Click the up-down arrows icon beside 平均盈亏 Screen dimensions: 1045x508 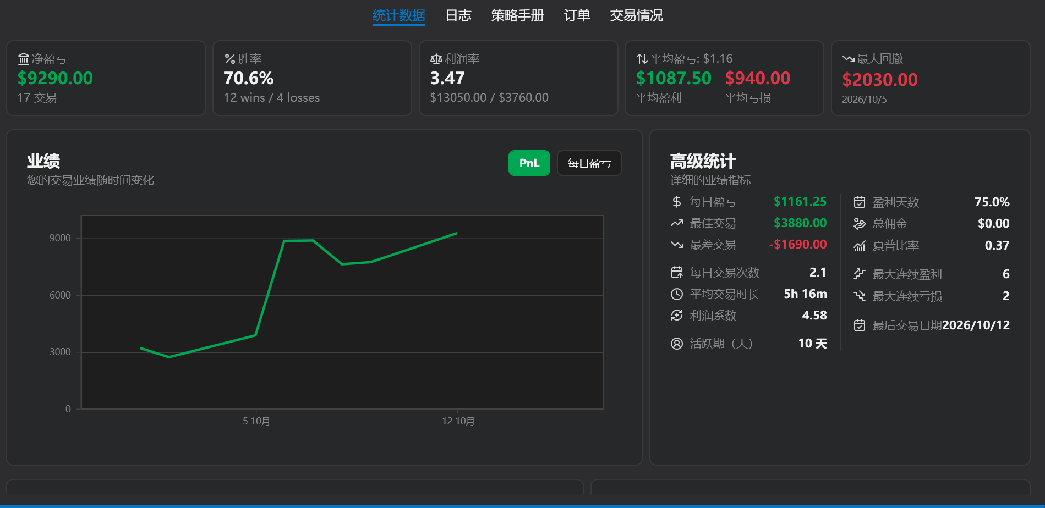click(x=642, y=59)
